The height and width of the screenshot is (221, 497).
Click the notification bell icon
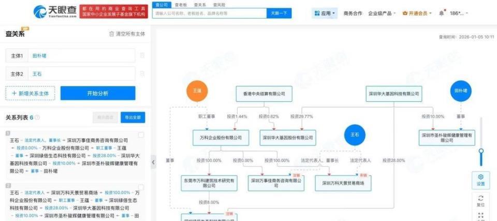pos(442,13)
